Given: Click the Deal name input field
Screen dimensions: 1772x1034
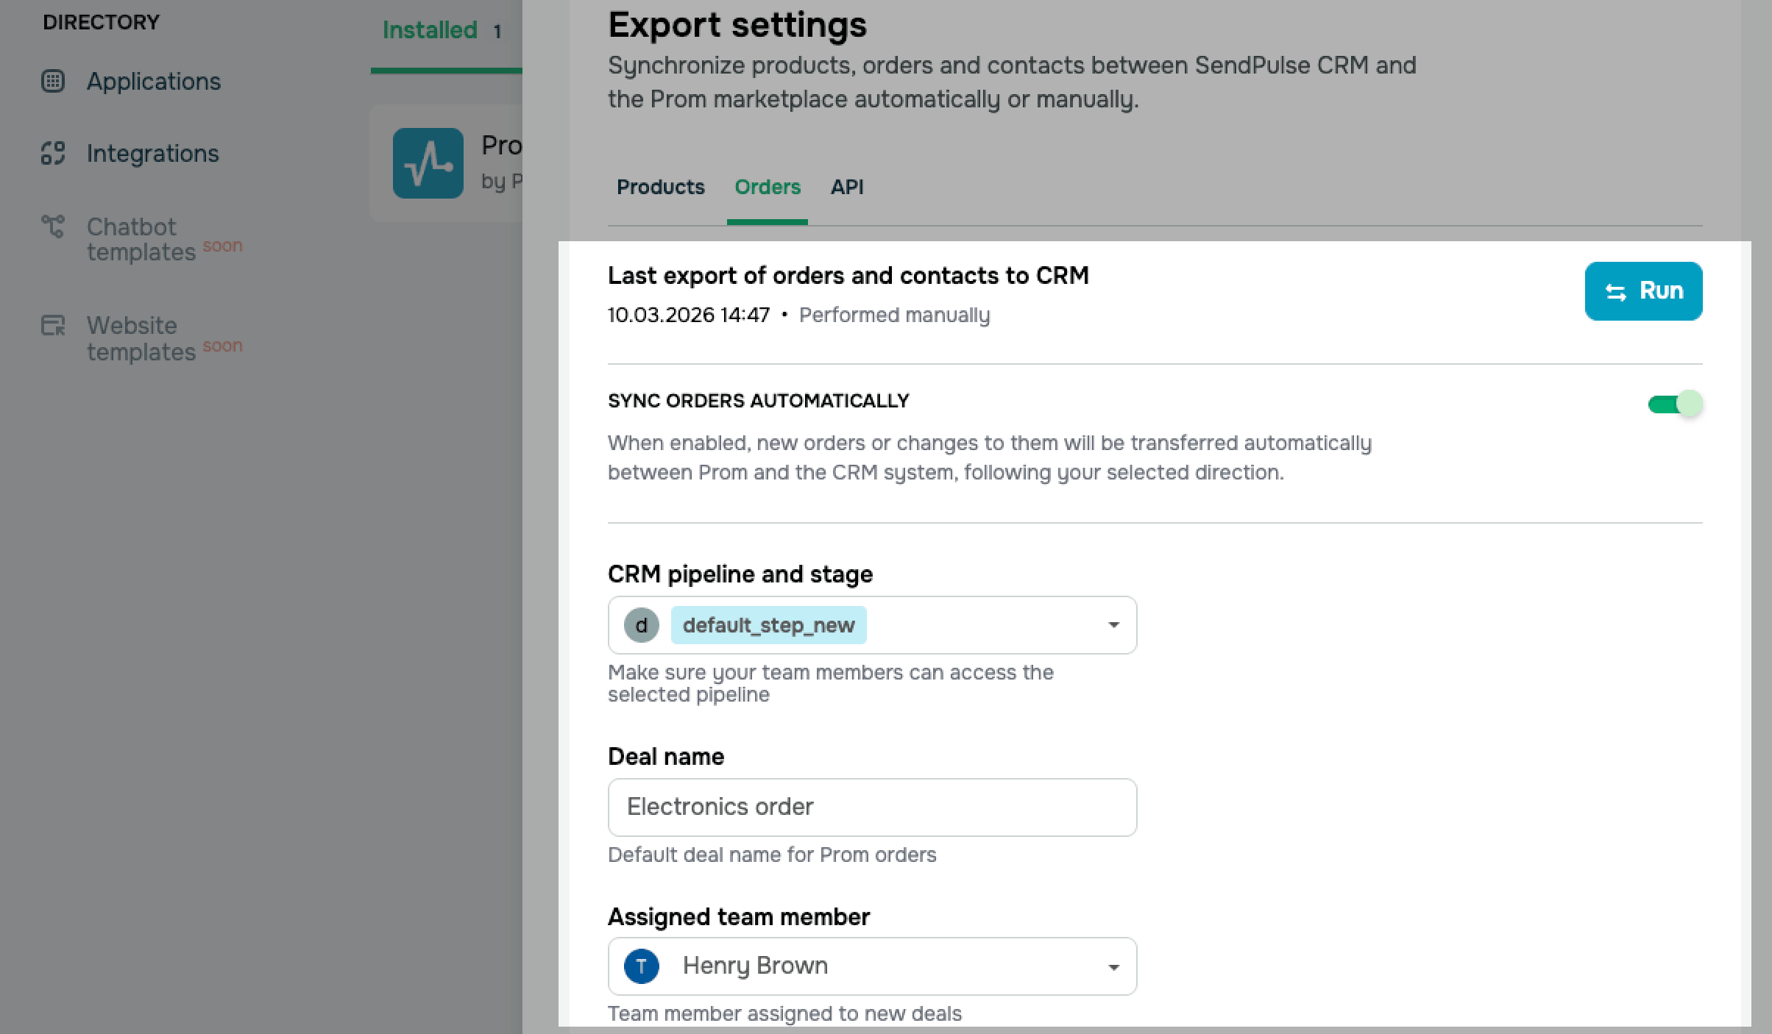Looking at the screenshot, I should (x=872, y=807).
